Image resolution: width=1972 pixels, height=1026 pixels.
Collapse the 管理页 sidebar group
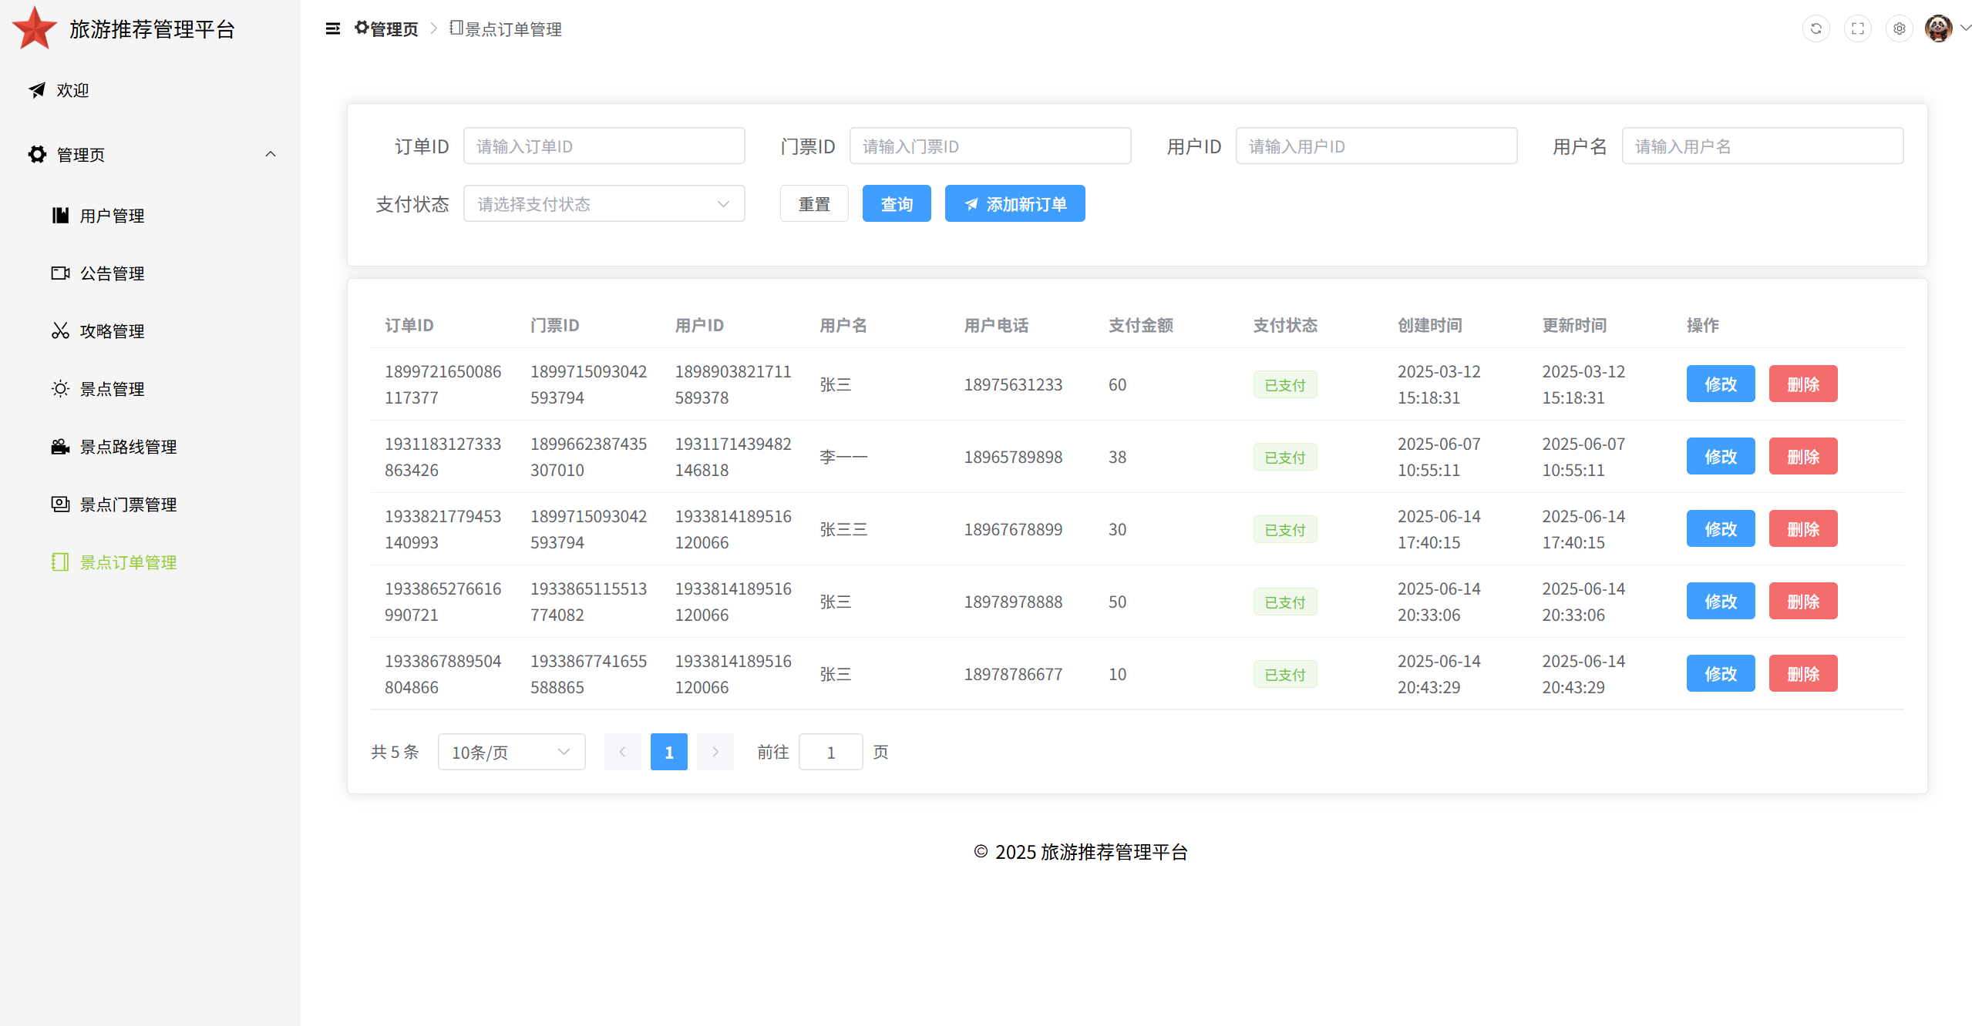point(270,154)
